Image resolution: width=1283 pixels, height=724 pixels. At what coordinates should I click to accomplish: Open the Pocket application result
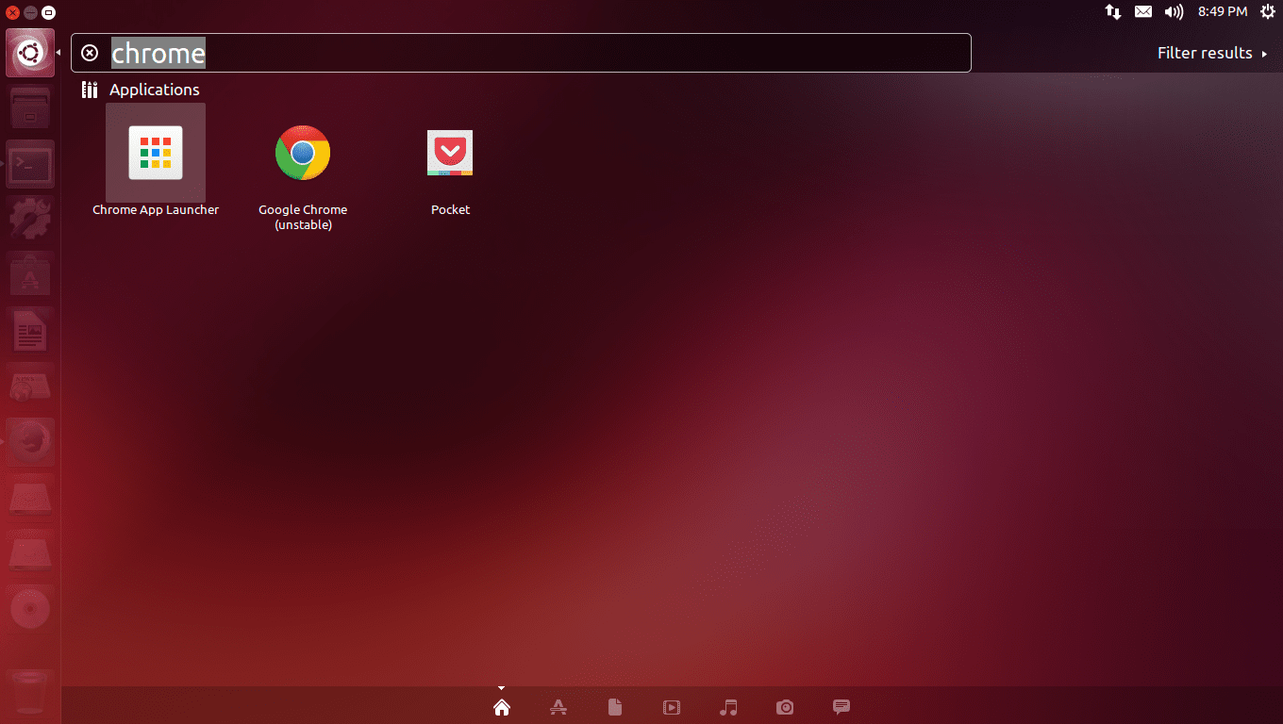(x=450, y=153)
